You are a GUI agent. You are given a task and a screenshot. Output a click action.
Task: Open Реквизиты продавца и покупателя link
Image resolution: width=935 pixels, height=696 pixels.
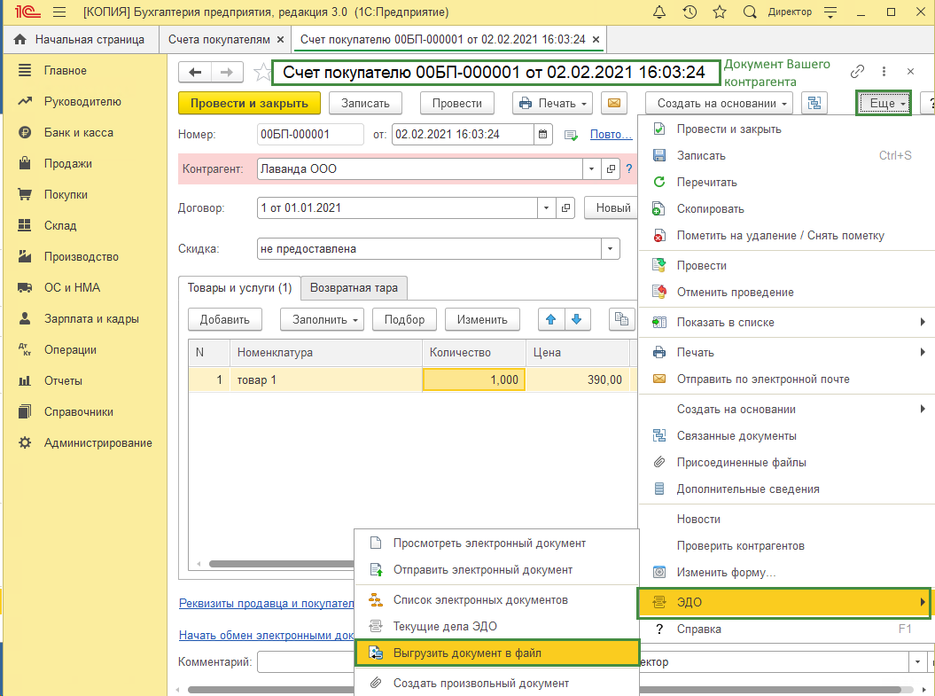267,604
